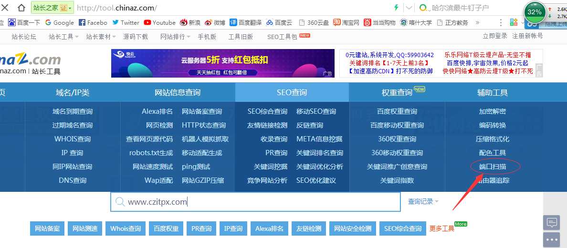Open the 百度一下 bookmark

click(24, 22)
